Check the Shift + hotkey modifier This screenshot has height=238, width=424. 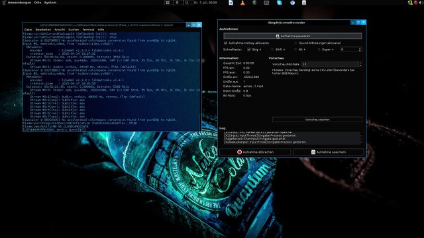click(x=272, y=50)
